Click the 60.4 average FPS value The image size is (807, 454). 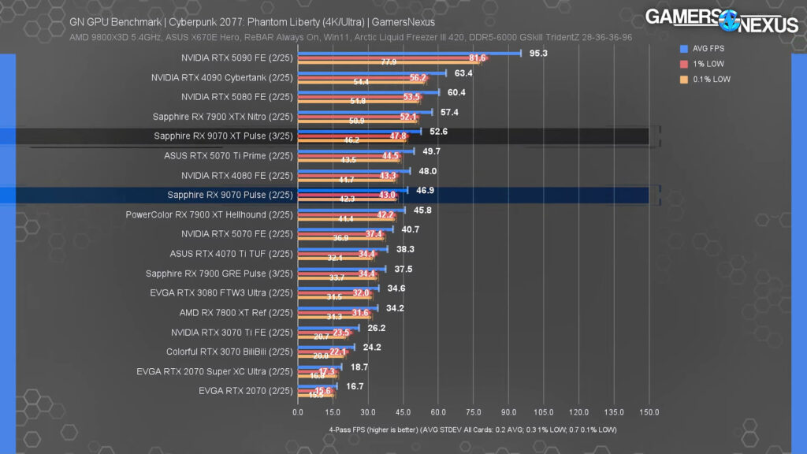[x=456, y=92]
